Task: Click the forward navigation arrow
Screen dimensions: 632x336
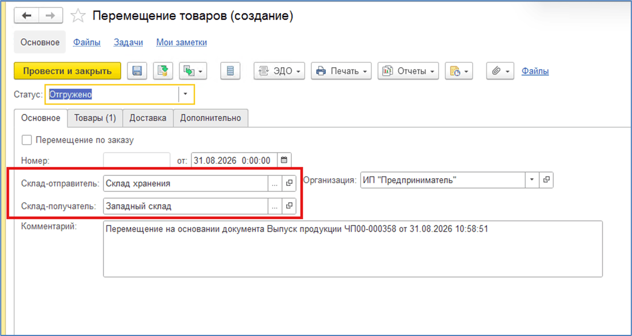Action: pos(51,16)
